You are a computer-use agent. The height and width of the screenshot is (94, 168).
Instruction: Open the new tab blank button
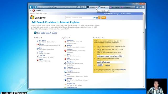point(133,7)
